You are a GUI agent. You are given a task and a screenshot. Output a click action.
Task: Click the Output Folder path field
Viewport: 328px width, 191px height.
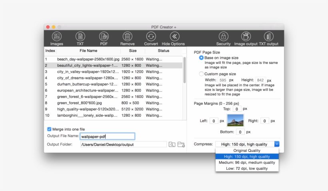[x=124, y=144]
